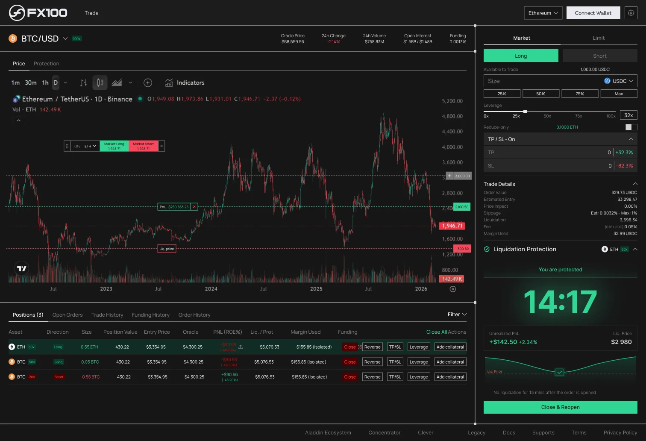Screen dimensions: 646x441
Task: Open settings gear in header
Action: (631, 13)
